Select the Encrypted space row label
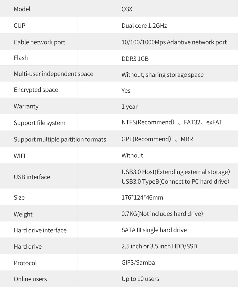238x304 pixels. point(36,90)
